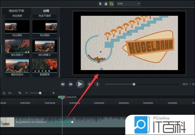Step forward one frame
This screenshot has width=195, height=135.
tap(71, 84)
